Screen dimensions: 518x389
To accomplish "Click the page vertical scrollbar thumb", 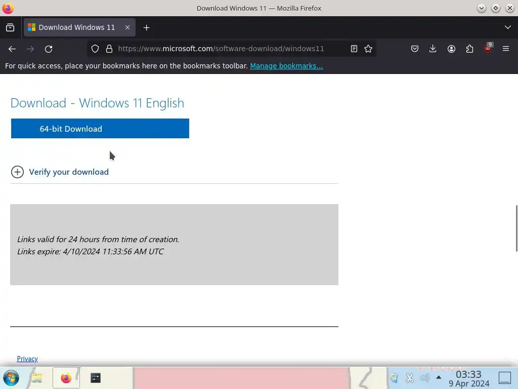I will click(x=516, y=228).
